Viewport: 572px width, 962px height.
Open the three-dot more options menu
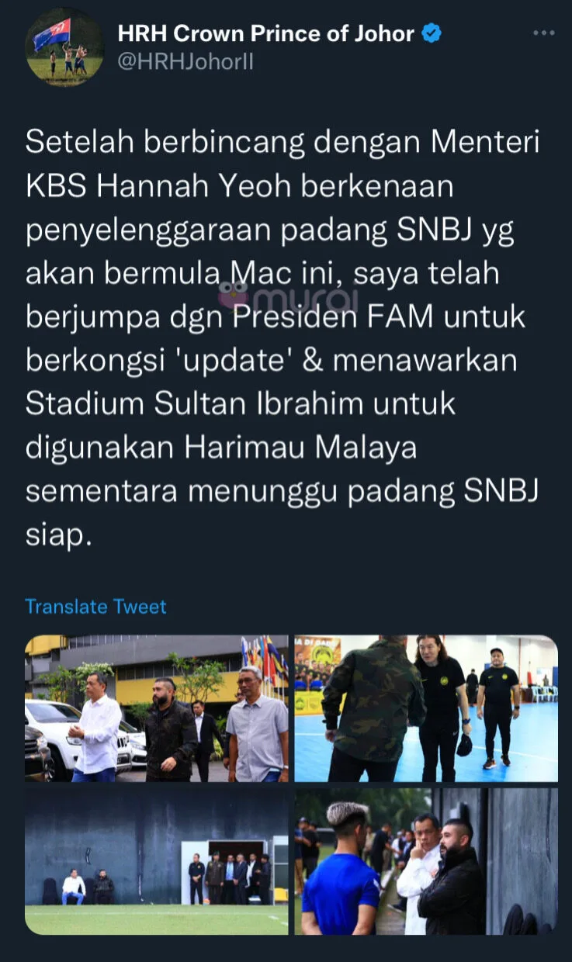(x=543, y=33)
